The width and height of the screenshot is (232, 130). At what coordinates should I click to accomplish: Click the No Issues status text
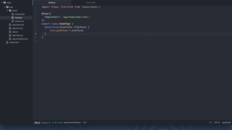[x=59, y=122]
